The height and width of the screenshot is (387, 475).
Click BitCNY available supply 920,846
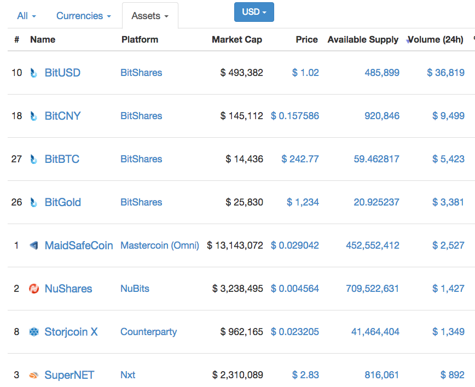coord(382,116)
